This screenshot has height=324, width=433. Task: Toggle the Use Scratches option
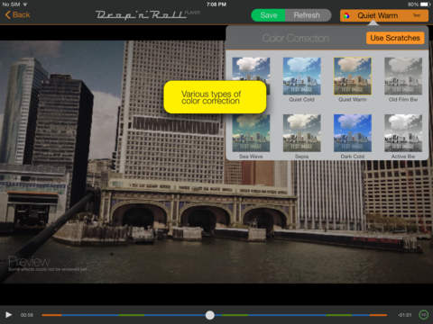tap(395, 38)
